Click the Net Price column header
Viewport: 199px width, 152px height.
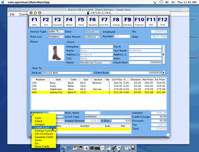coord(148,79)
